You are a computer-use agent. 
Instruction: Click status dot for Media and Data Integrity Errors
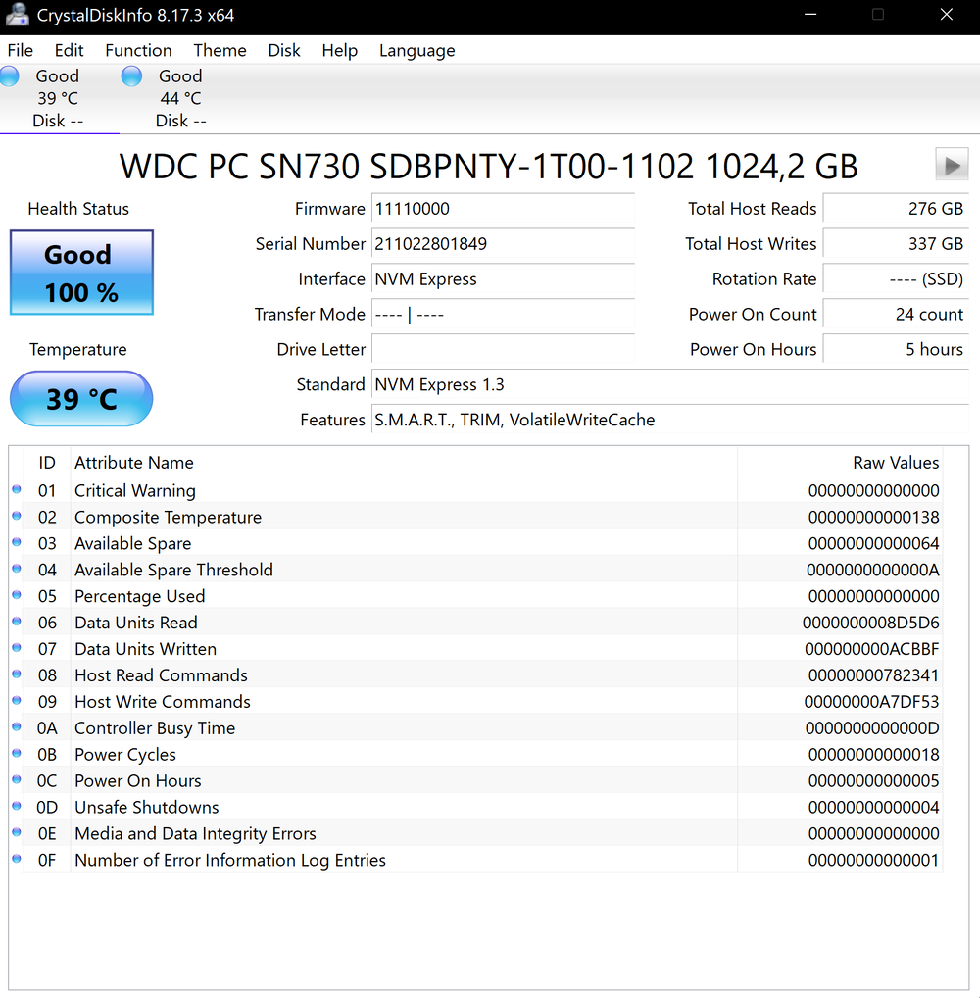pyautogui.click(x=17, y=832)
